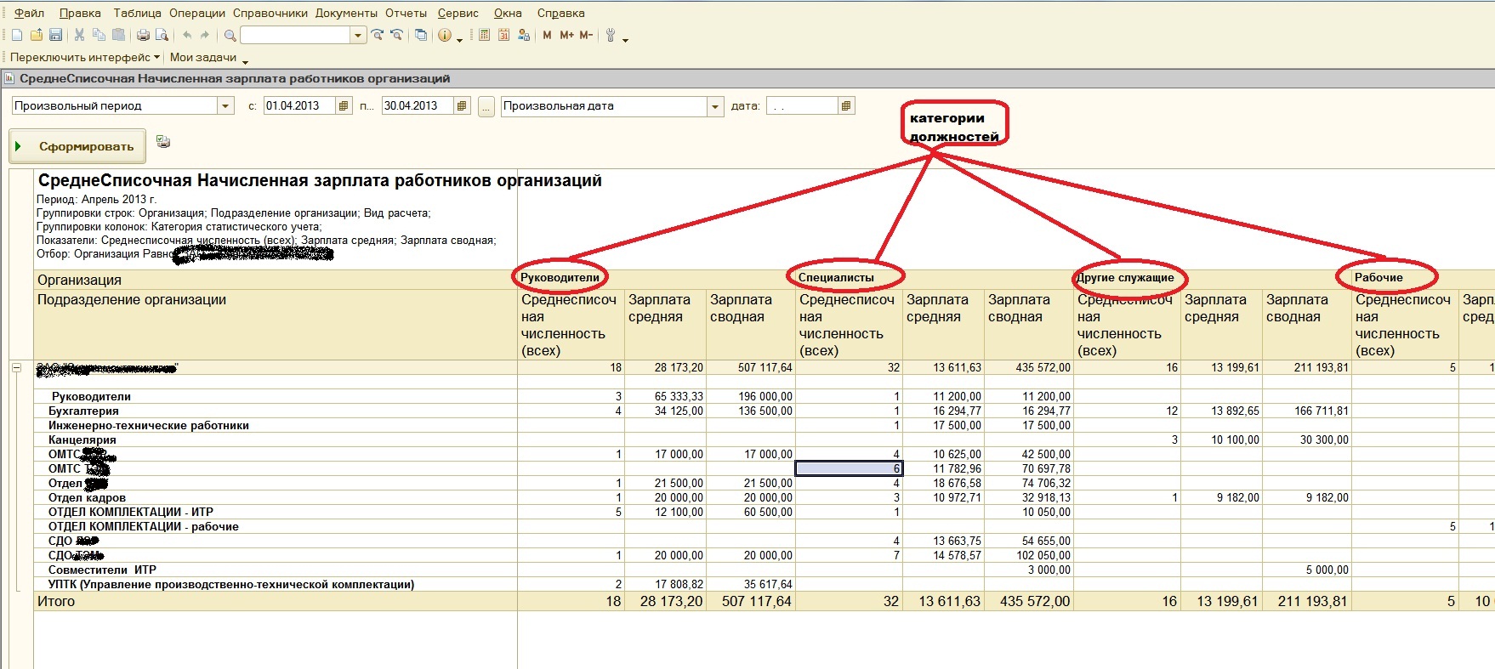The width and height of the screenshot is (1495, 669).
Task: Click the Redo arrow icon
Action: click(205, 35)
